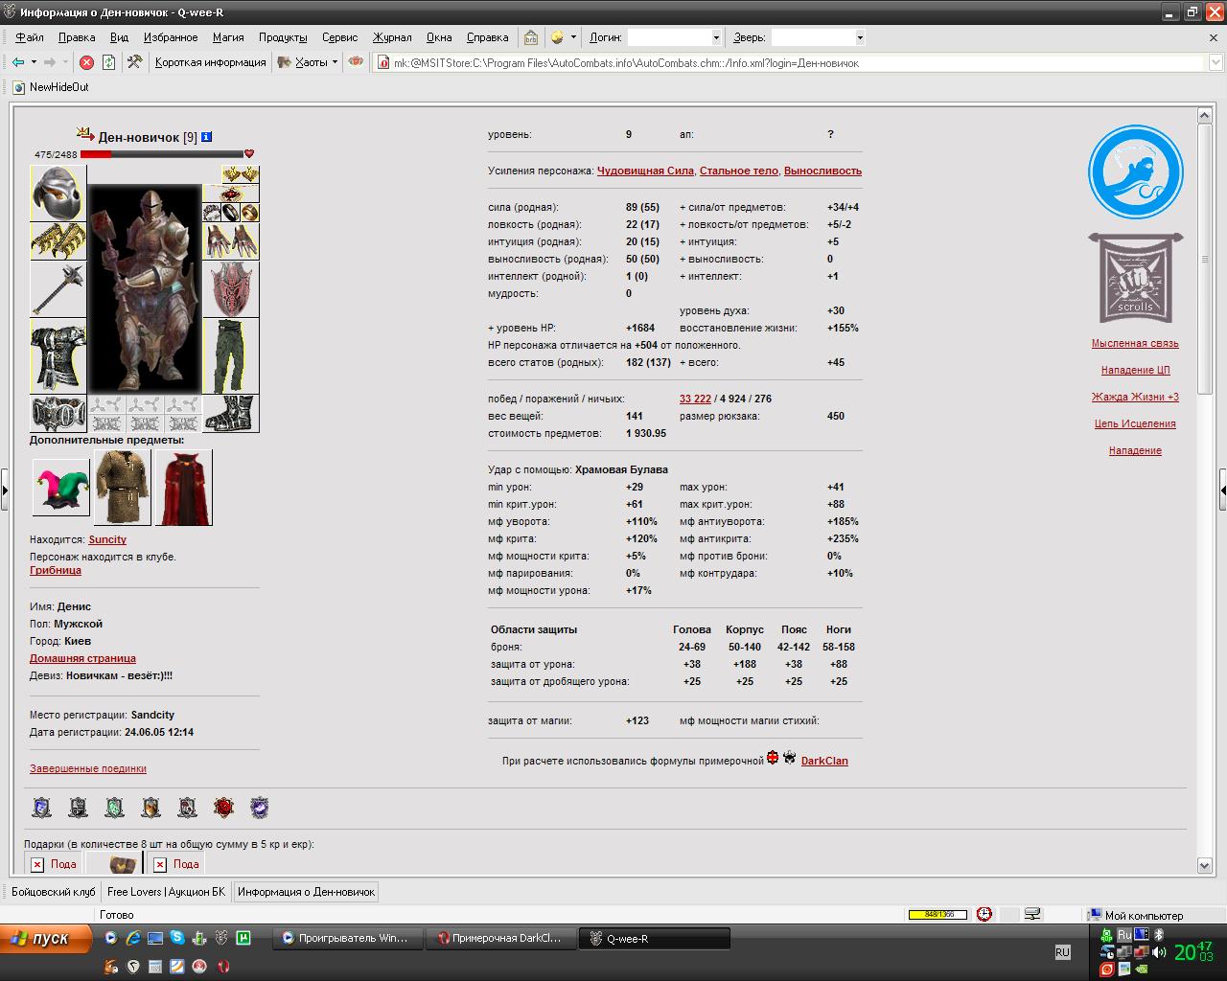This screenshot has height=981, width=1227.
Task: Expand the Хаоты dropdown arrow
Action: pyautogui.click(x=335, y=62)
